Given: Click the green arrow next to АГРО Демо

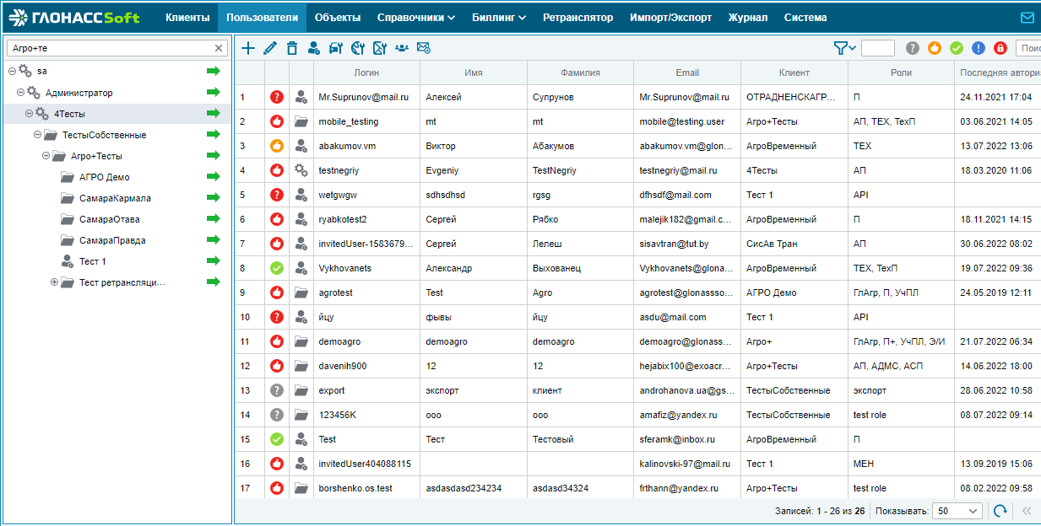Looking at the screenshot, I should [x=213, y=176].
